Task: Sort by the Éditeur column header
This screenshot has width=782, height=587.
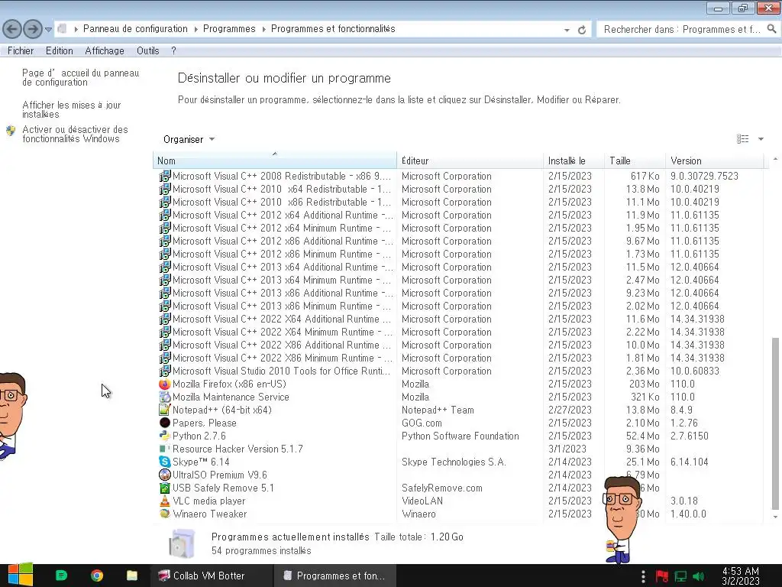Action: [x=470, y=161]
